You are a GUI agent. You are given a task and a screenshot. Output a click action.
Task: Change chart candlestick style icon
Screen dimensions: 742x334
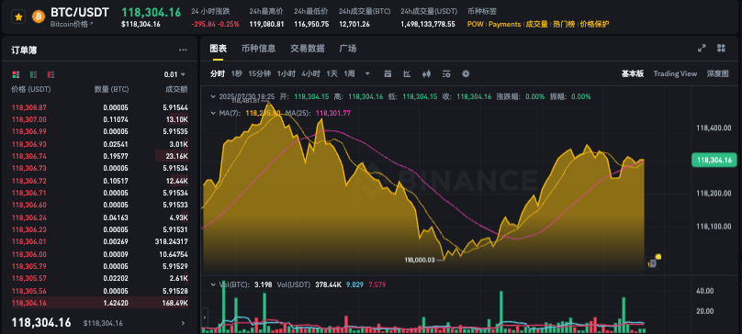point(426,73)
